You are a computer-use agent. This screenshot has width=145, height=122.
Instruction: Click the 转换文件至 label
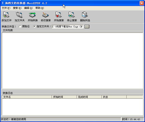click(x=9, y=27)
